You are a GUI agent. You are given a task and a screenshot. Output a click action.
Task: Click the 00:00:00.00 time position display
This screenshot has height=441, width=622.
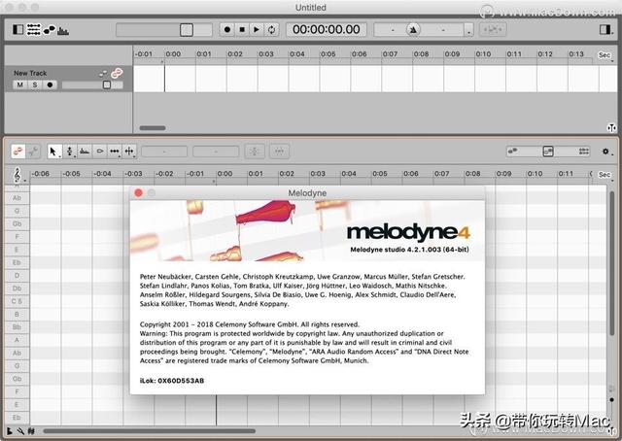coord(327,30)
